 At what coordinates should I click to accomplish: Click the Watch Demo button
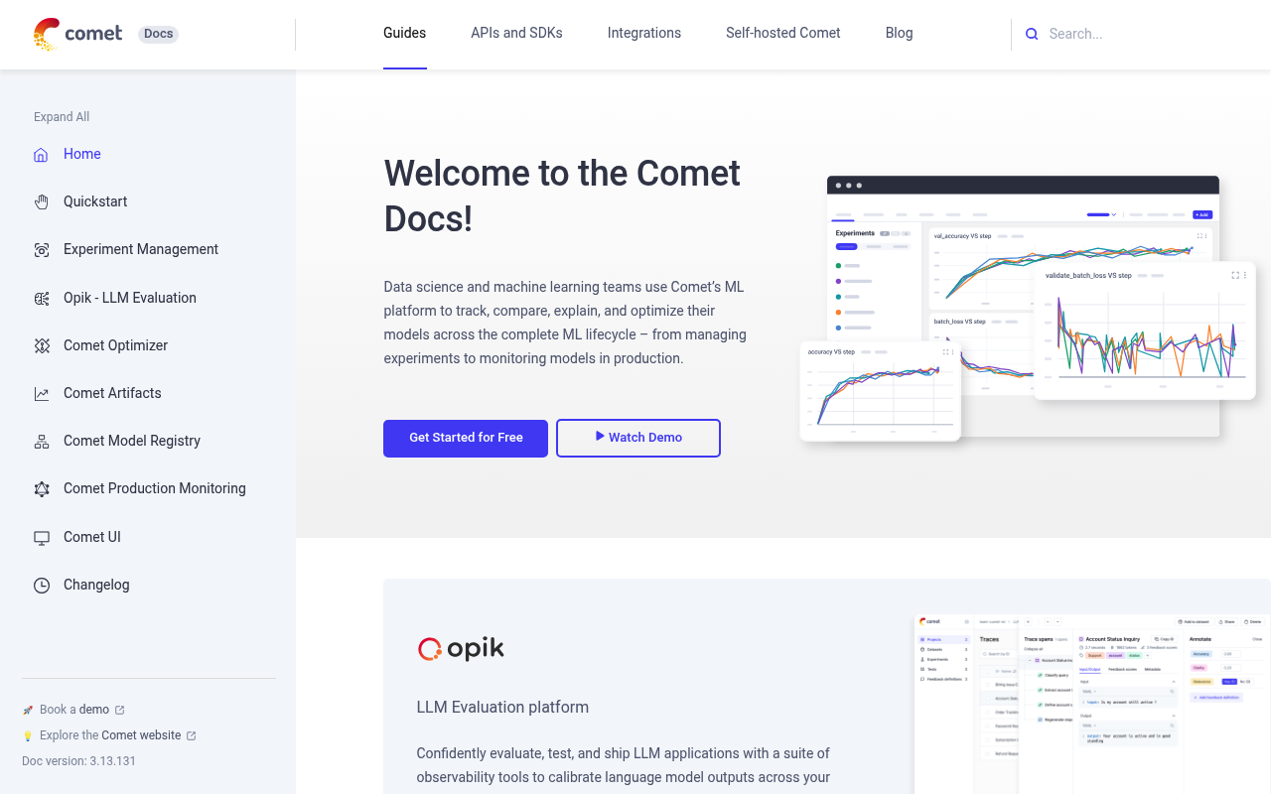[x=638, y=438]
